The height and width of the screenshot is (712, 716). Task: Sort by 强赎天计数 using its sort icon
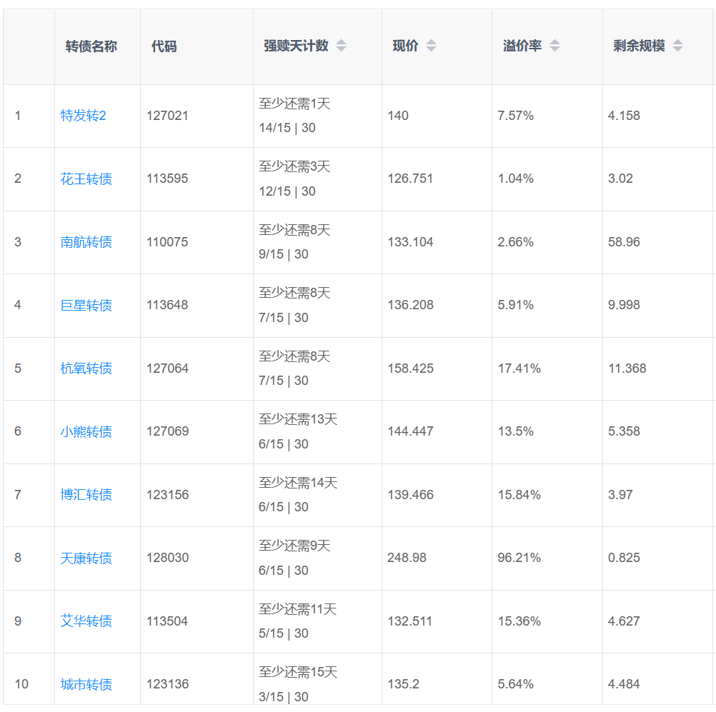[341, 46]
